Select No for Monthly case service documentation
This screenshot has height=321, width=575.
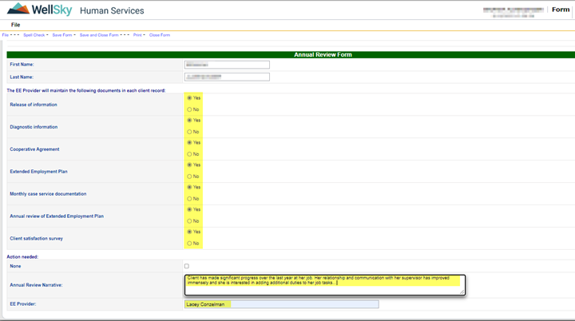[189, 199]
